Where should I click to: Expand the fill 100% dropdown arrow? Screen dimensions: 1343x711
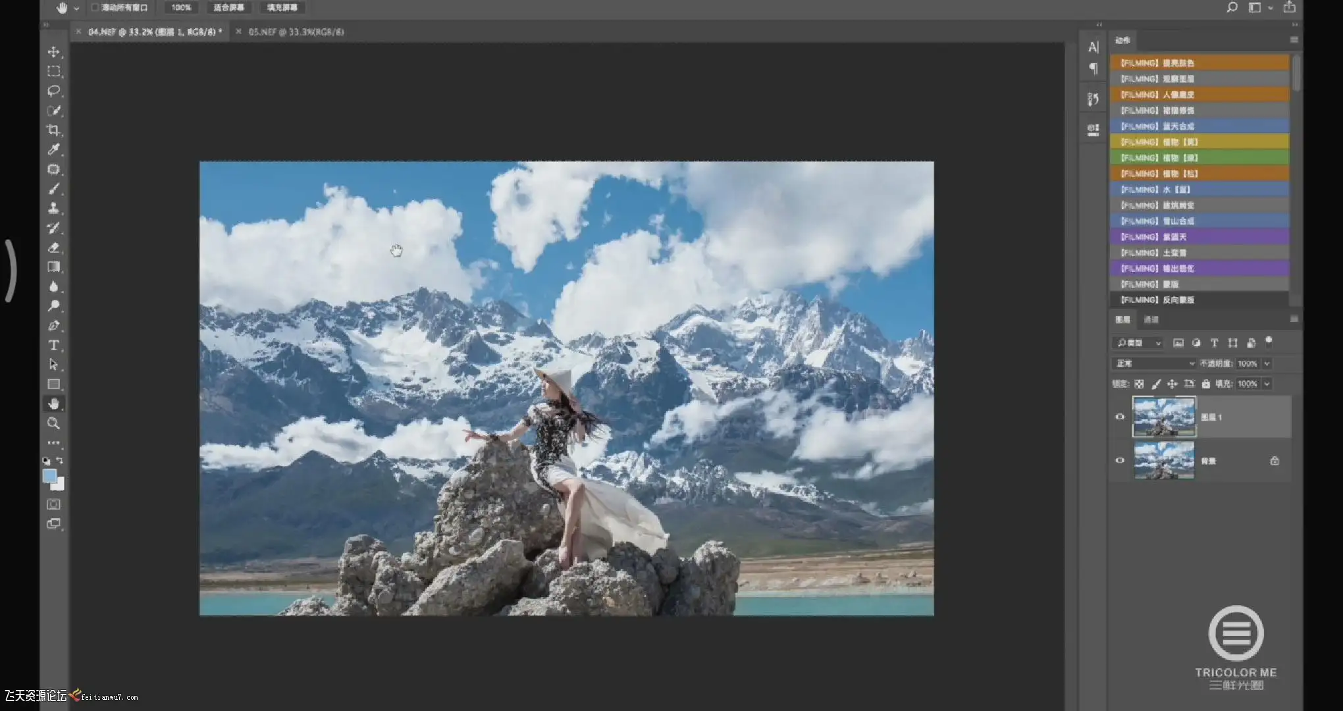[1267, 384]
